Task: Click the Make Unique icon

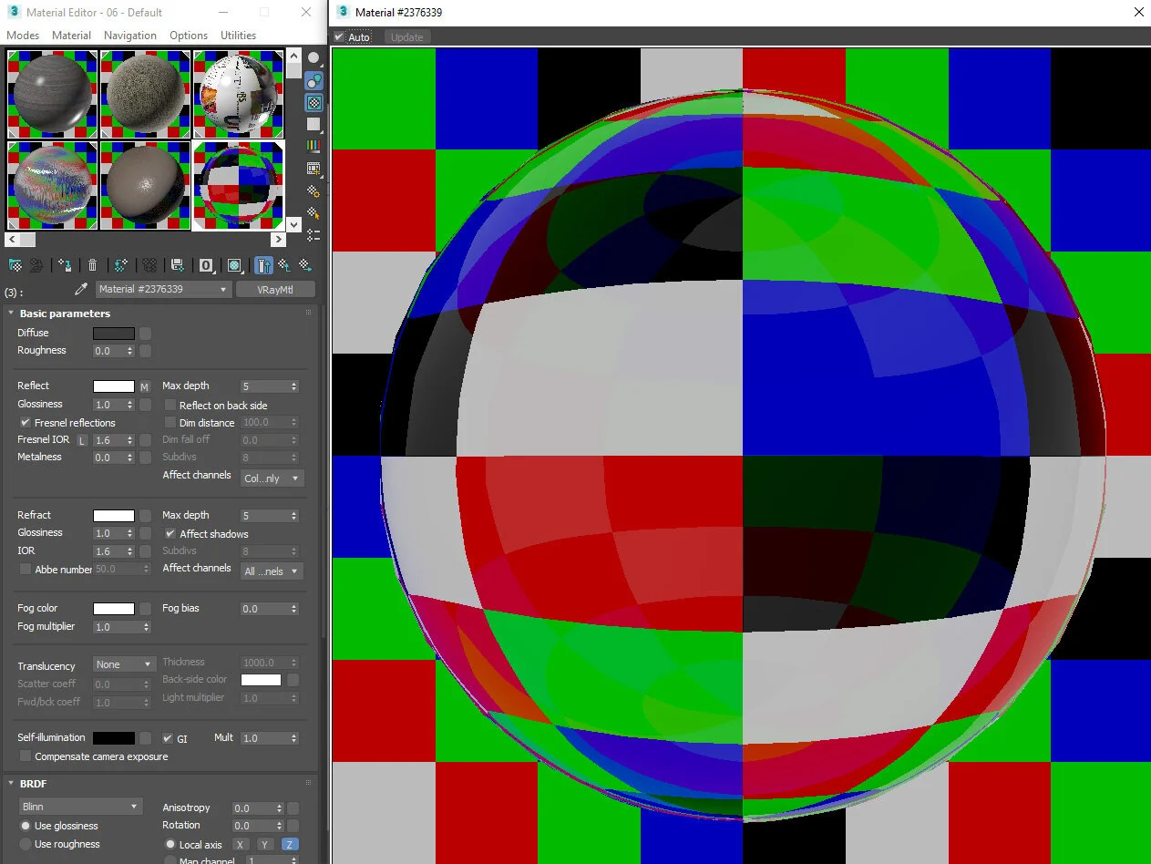Action: [149, 265]
